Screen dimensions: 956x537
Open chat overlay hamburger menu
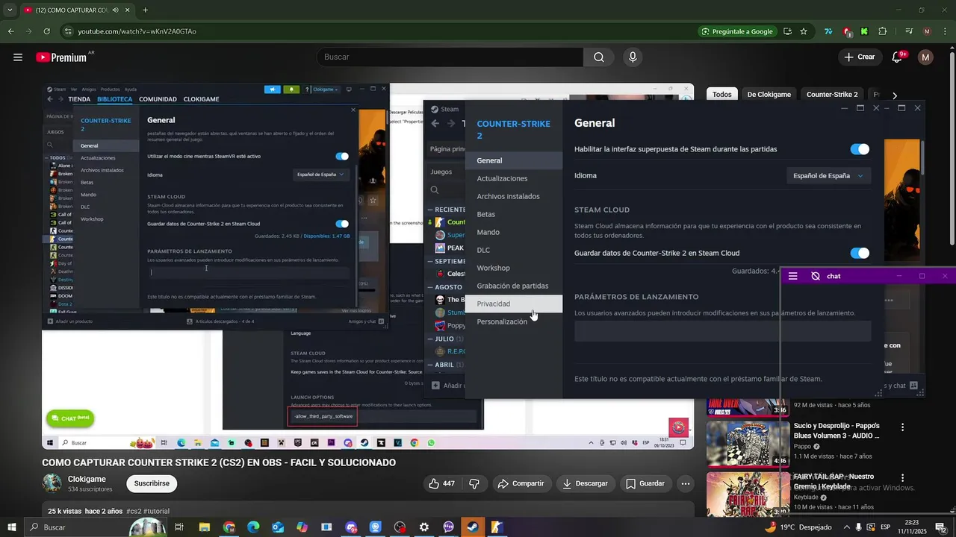click(793, 276)
